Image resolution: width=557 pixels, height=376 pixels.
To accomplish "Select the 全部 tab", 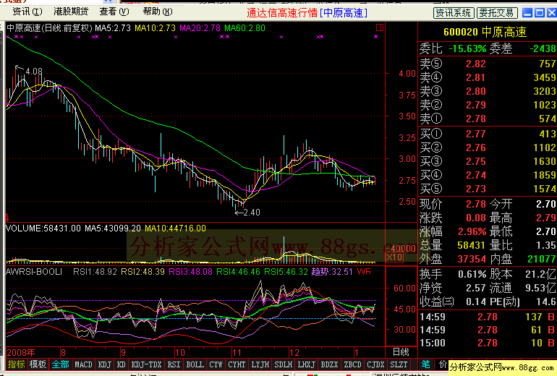I will point(60,364).
